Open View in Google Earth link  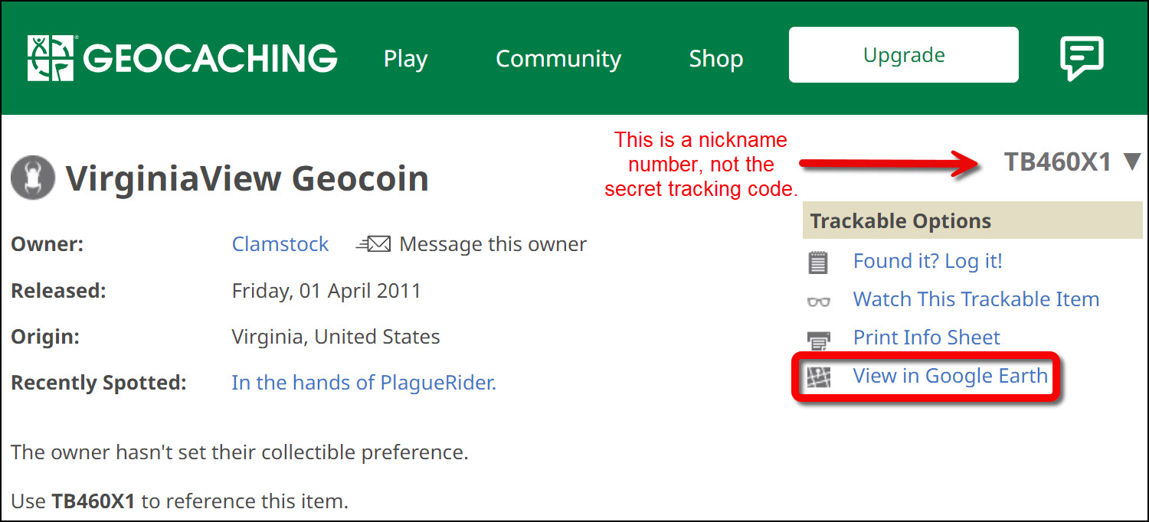click(951, 376)
